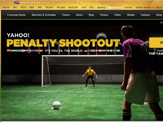Open the UFC section
The height and width of the screenshot is (122, 163).
[x=92, y=7]
